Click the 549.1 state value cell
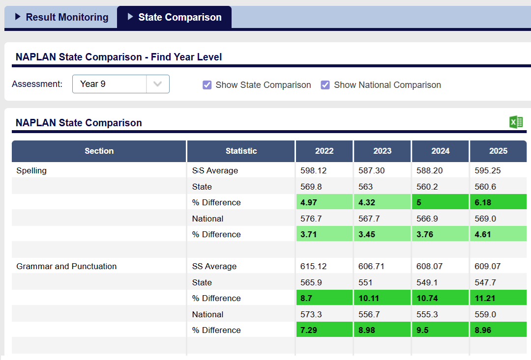 440,282
